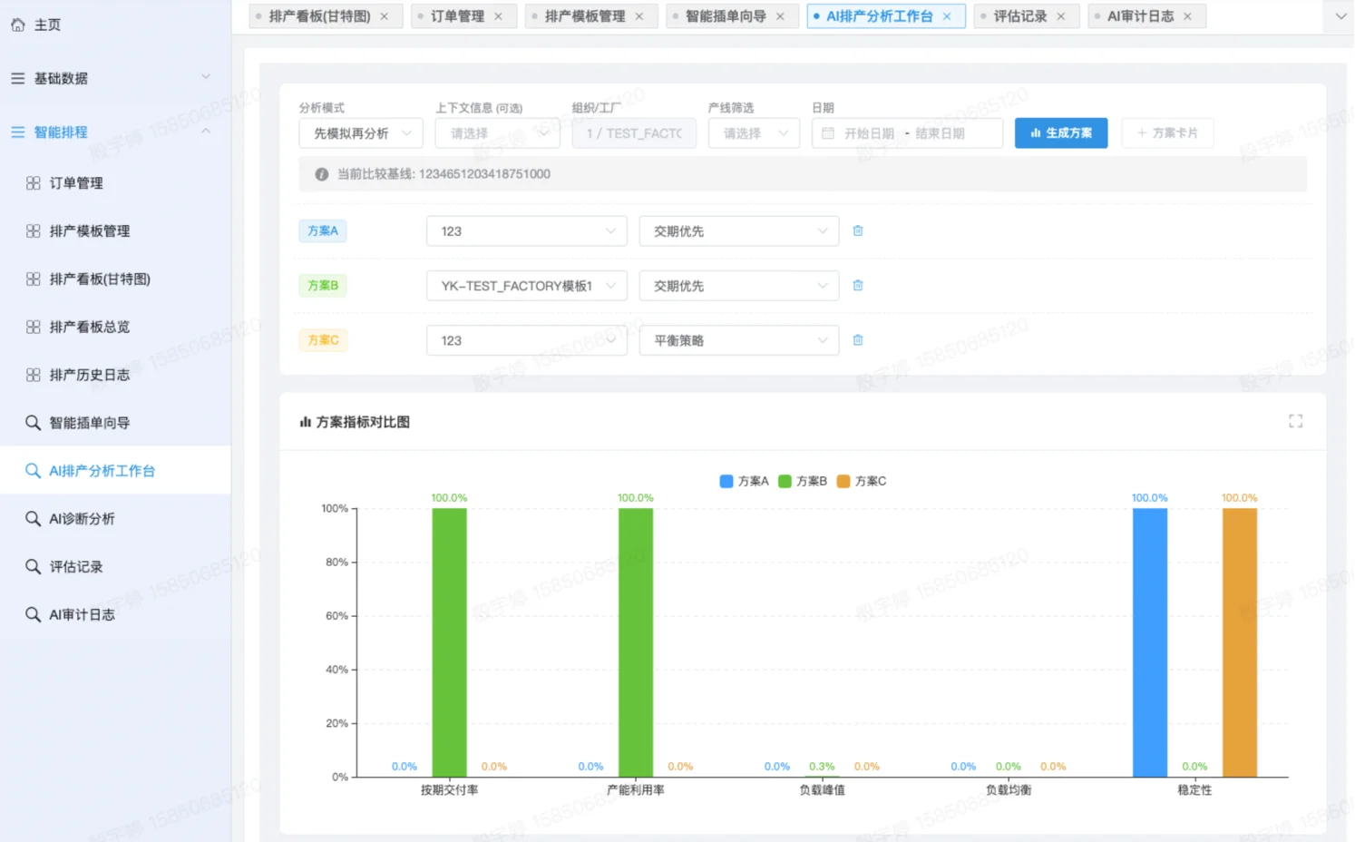
Task: Toggle 方案A series in chart legend
Action: (744, 481)
